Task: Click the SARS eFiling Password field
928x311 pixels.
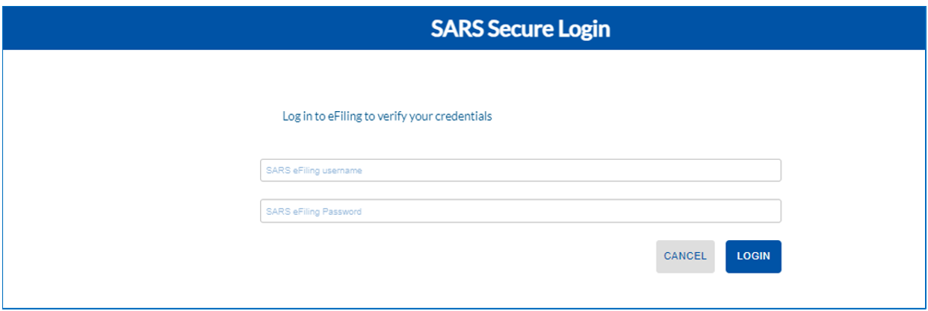Action: click(x=520, y=211)
